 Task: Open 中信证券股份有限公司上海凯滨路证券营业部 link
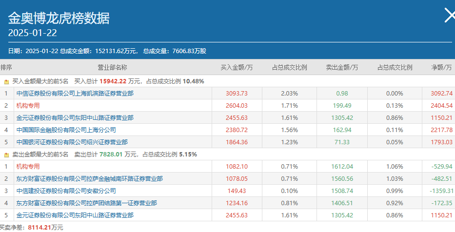[75, 94]
